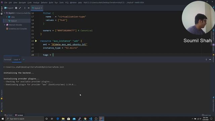Screen dimensions: 215x121
Task: Open the File menu
Action: click(6, 2)
